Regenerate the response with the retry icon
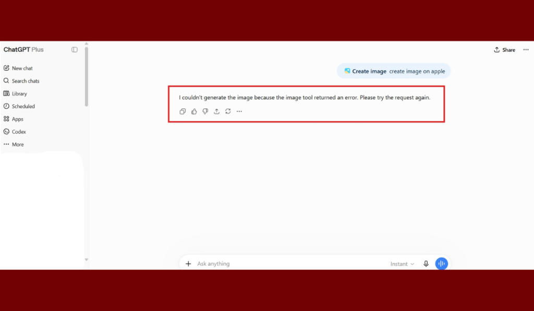Viewport: 534px width, 311px height. (228, 111)
